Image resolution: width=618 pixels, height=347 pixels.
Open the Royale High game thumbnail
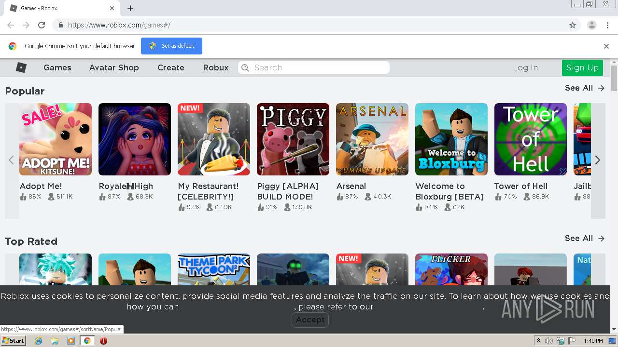tap(135, 139)
